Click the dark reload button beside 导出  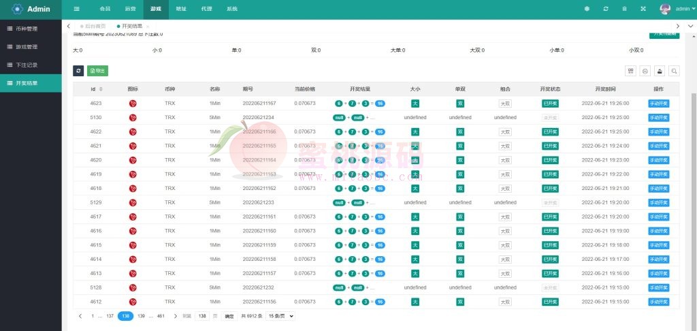(78, 71)
